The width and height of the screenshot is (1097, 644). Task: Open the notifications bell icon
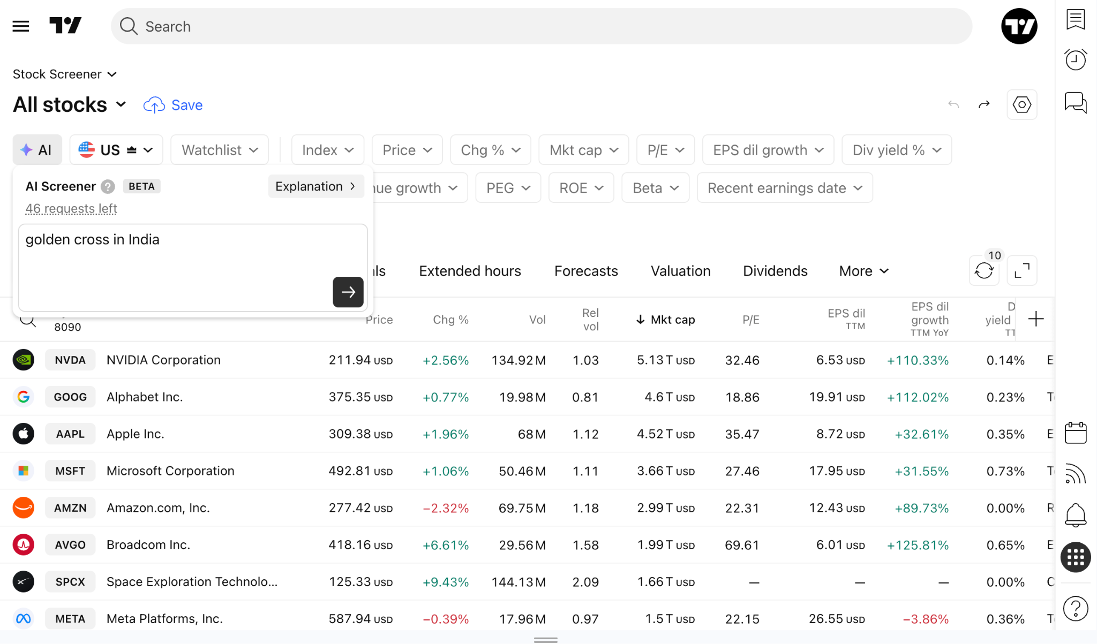click(x=1076, y=515)
